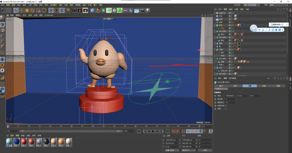Switch to 坐标 attribute tab
292x153 pixels.
[x=235, y=86]
